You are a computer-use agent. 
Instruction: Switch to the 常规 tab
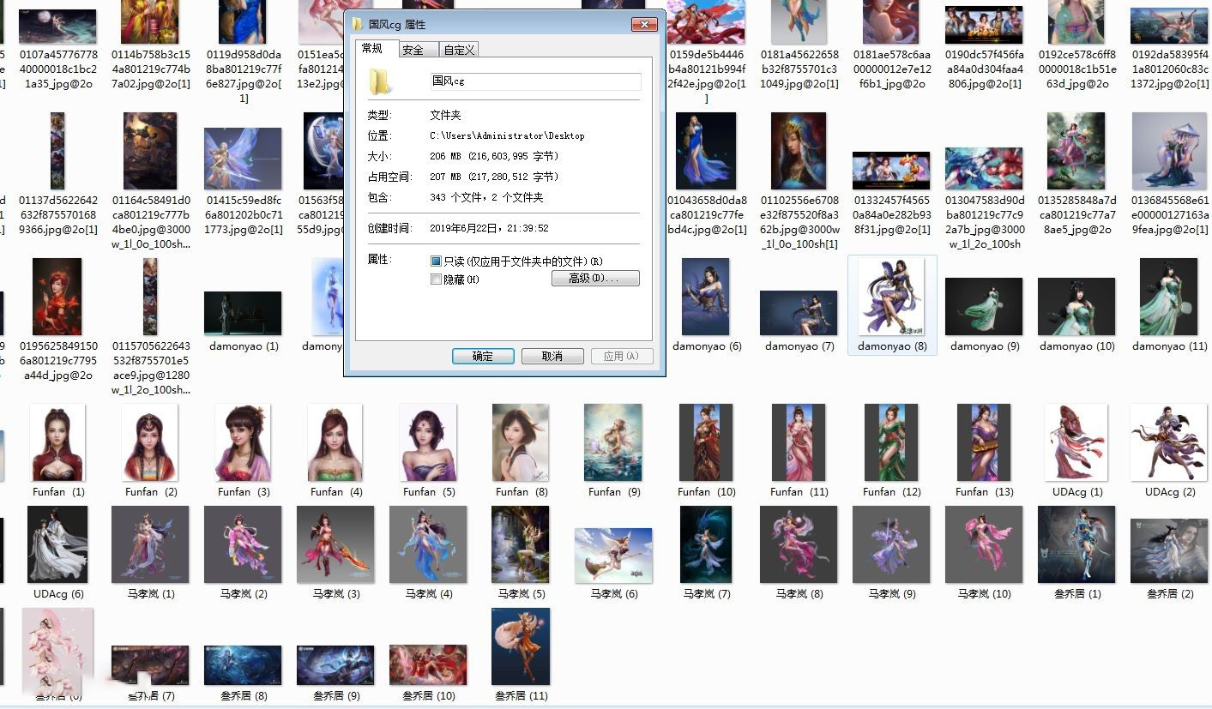372,49
